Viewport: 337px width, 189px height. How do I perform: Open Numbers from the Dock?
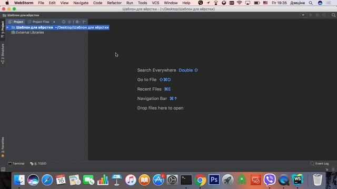tap(103, 180)
